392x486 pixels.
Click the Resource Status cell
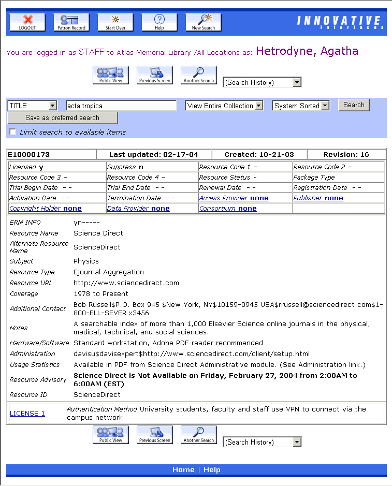(245, 178)
